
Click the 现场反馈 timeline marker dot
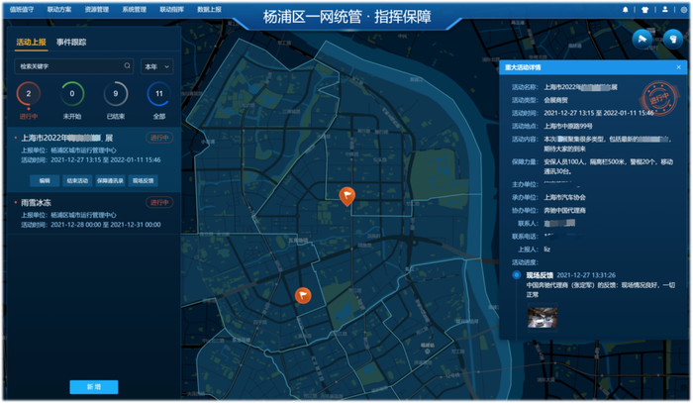coord(516,275)
